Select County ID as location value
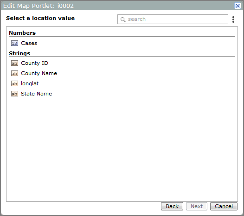 click(x=34, y=63)
